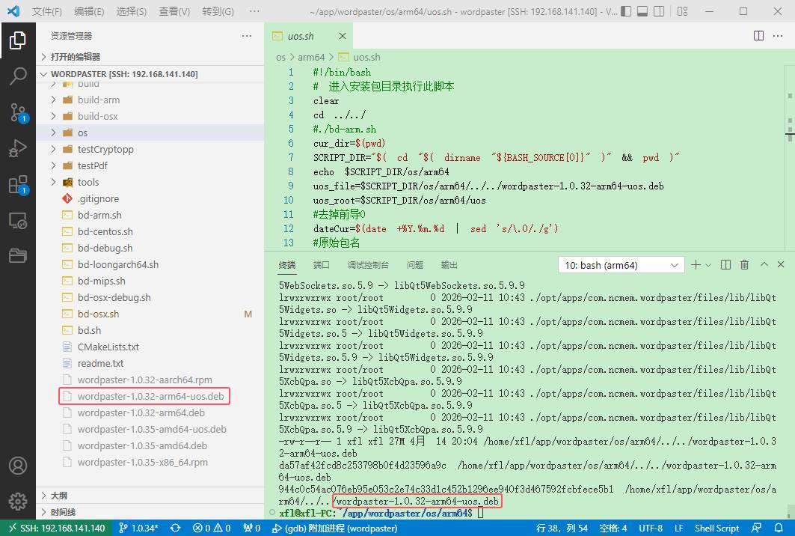Open the Remote Explorer view
The image size is (795, 536).
(18, 221)
